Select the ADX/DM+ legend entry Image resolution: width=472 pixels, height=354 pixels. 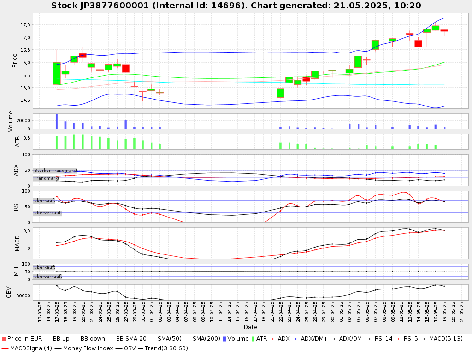coord(310,339)
